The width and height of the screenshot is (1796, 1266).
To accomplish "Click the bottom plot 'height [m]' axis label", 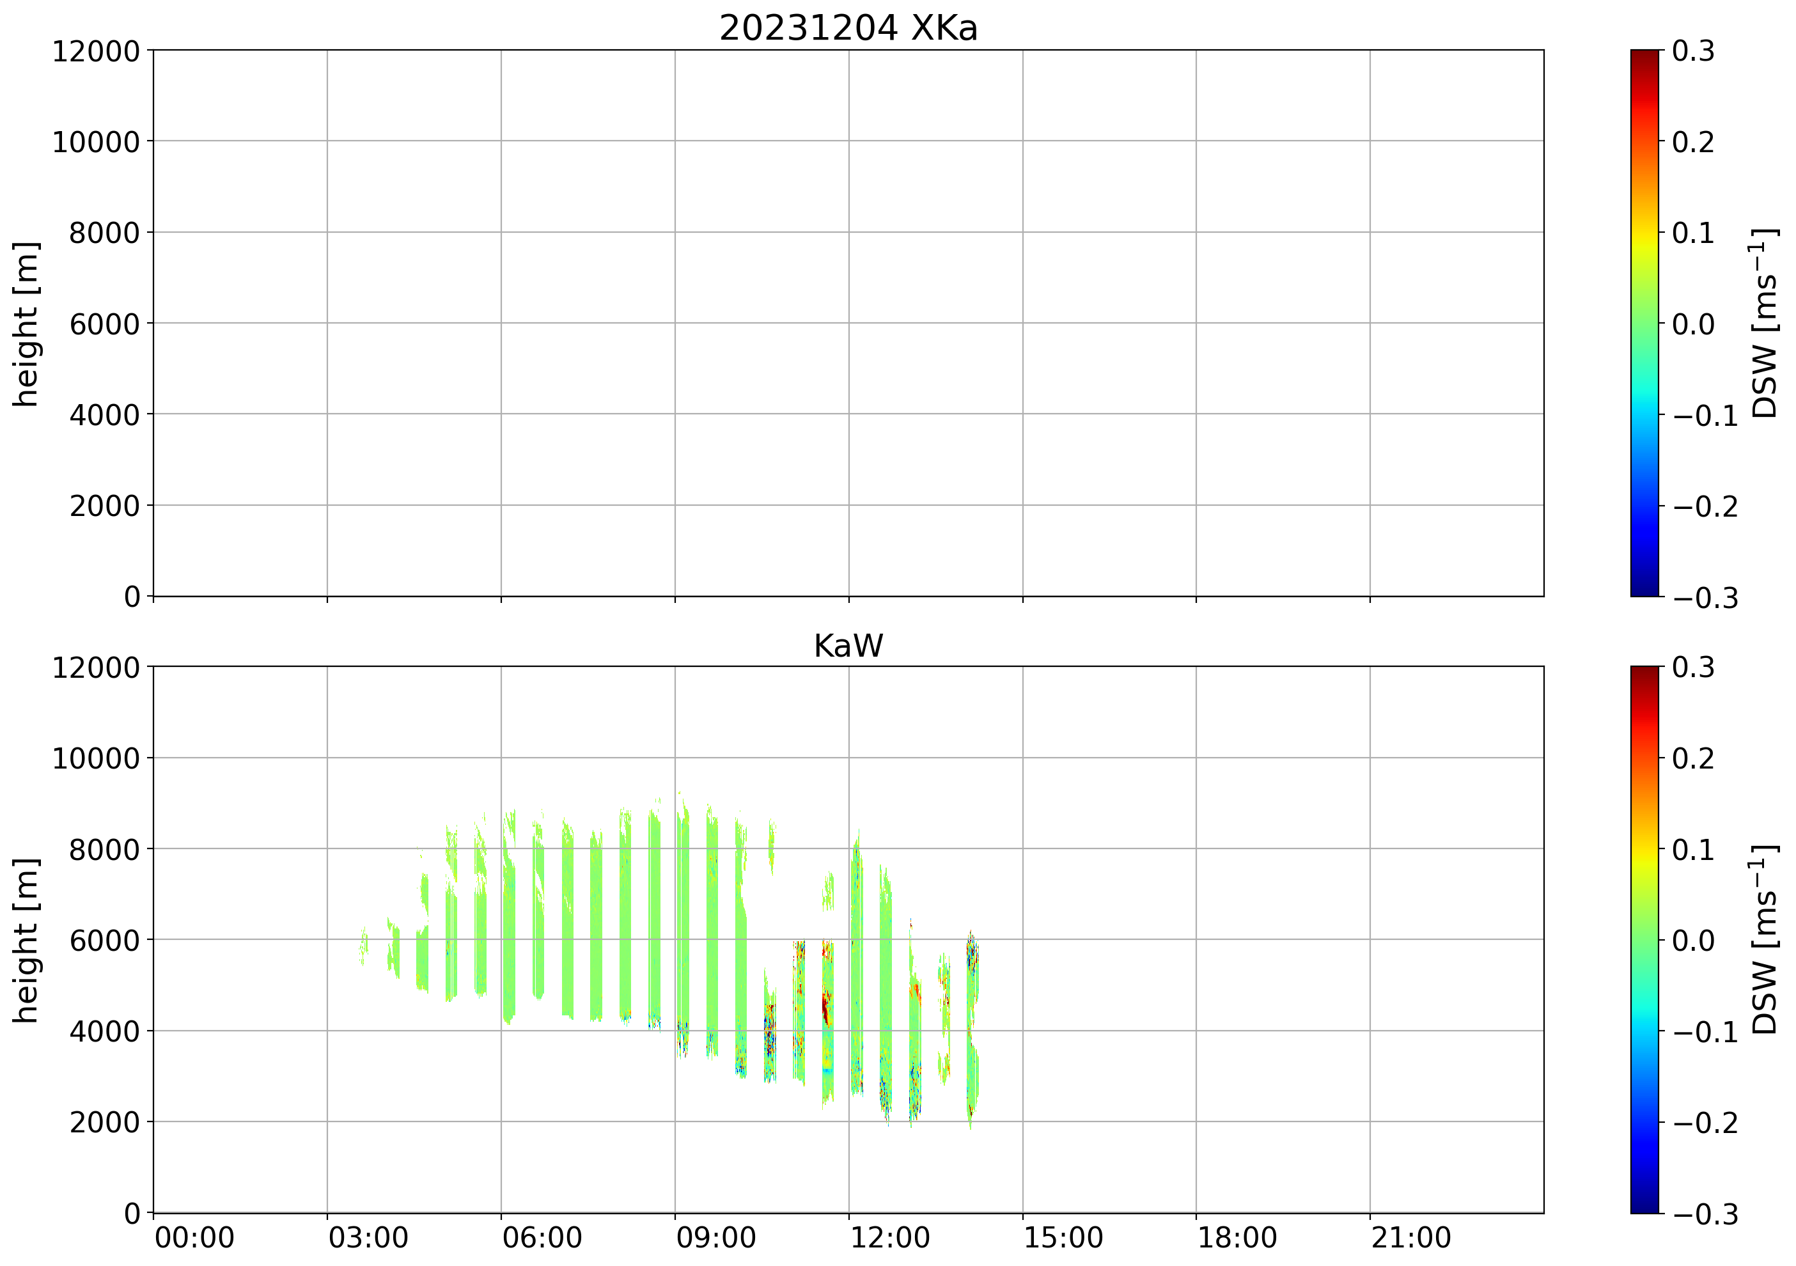I will pos(26,940).
